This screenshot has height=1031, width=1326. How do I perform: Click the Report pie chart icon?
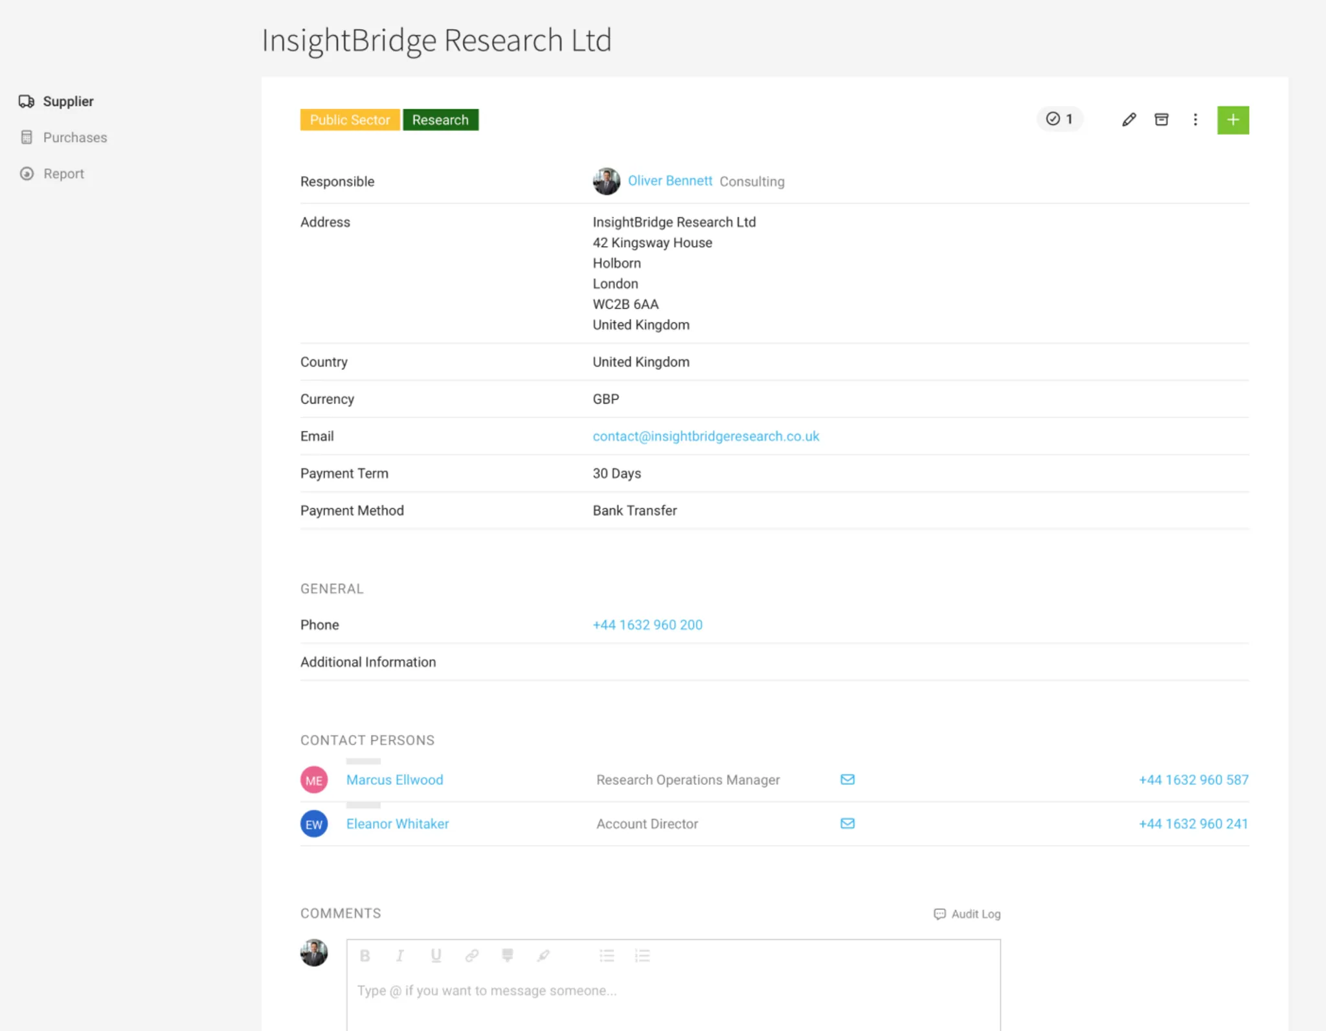tap(27, 174)
